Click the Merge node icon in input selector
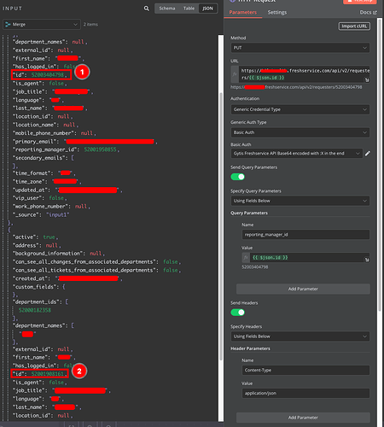Viewport: 384px width, 427px height. click(x=8, y=25)
